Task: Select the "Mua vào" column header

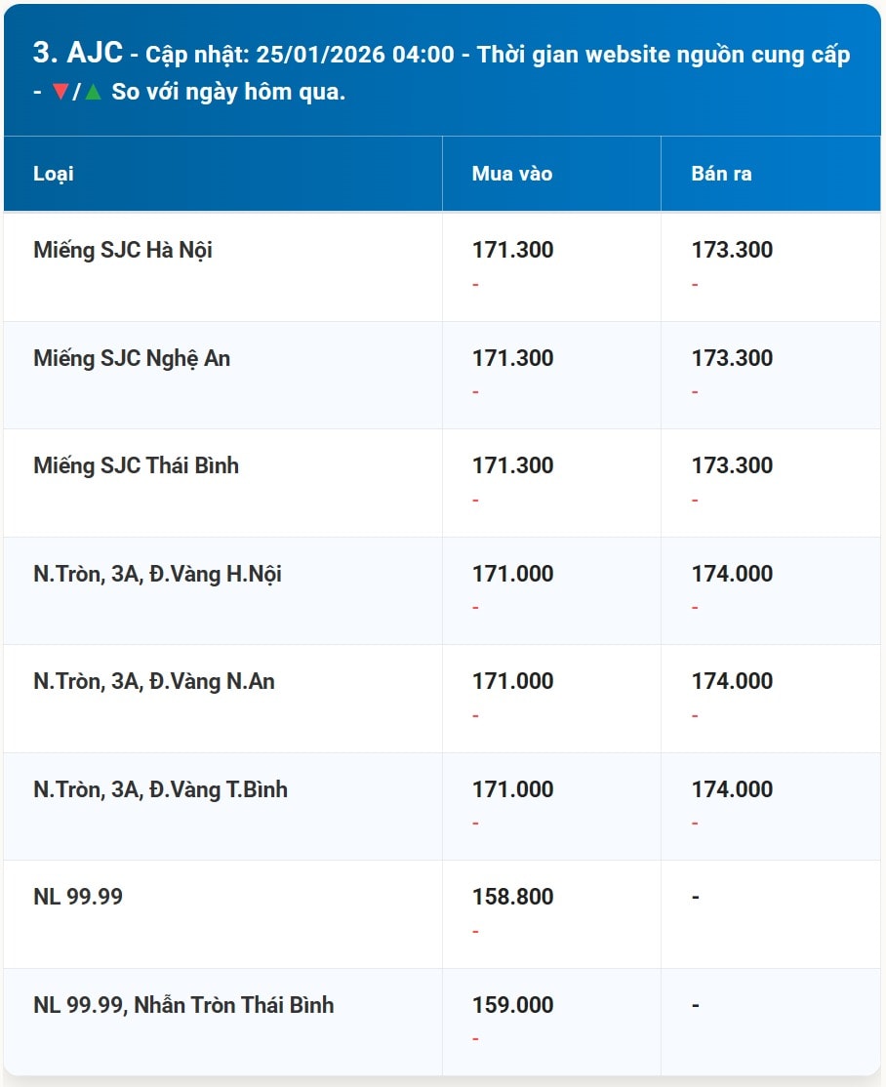Action: pos(512,174)
